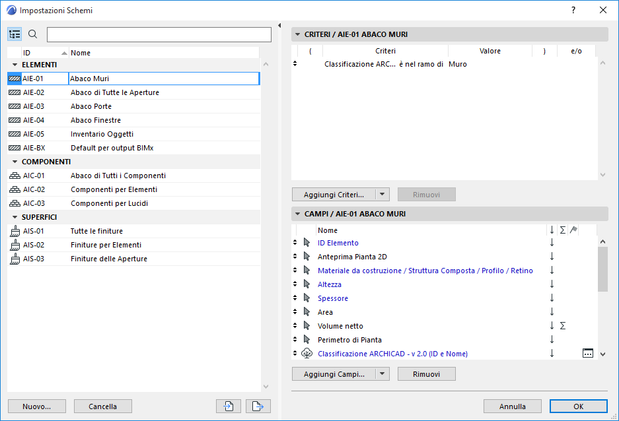Select Abaco di Tutti i Componenti scheme
The height and width of the screenshot is (421, 619).
point(134,176)
